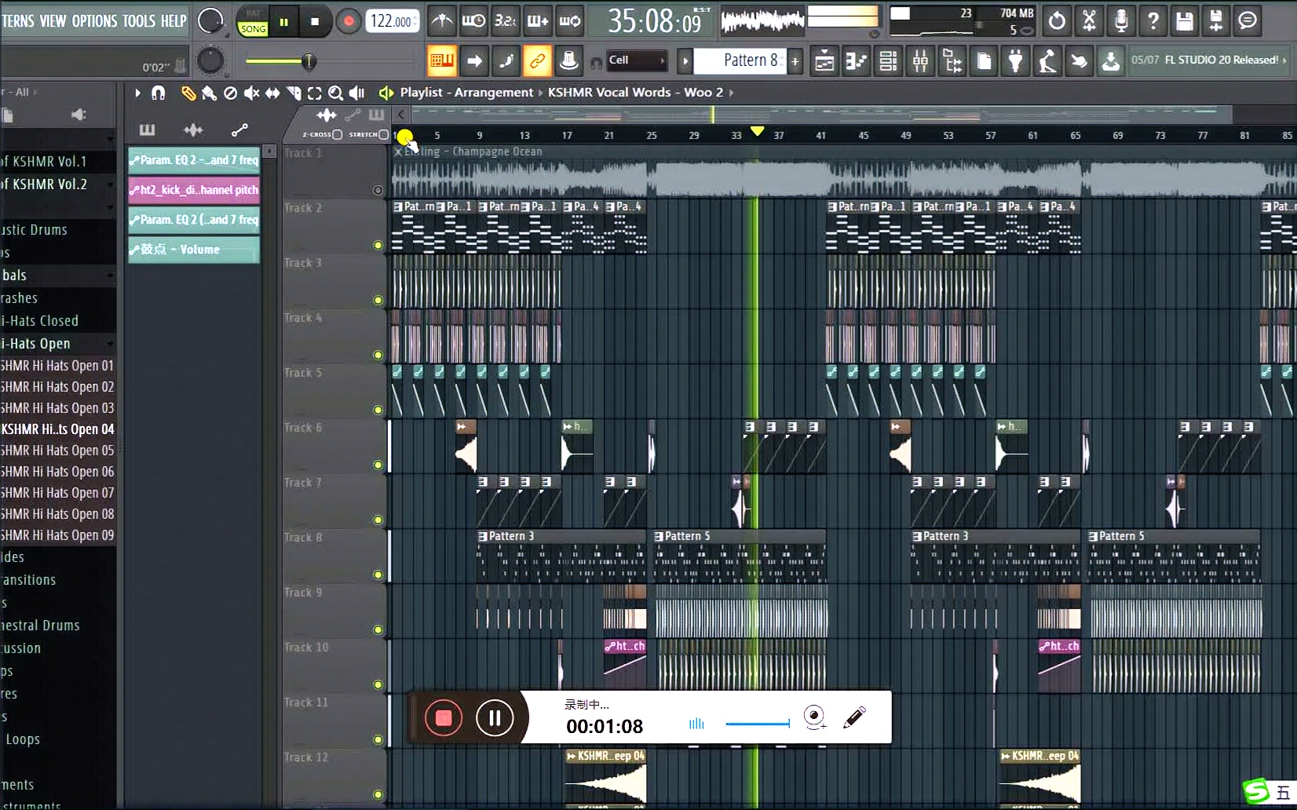Click the multilink to controllers knob icon
The height and width of the screenshot is (810, 1297).
(x=569, y=60)
